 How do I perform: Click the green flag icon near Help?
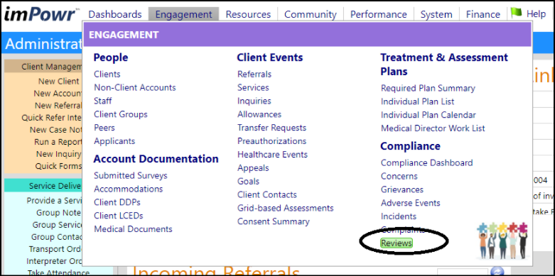(x=517, y=13)
